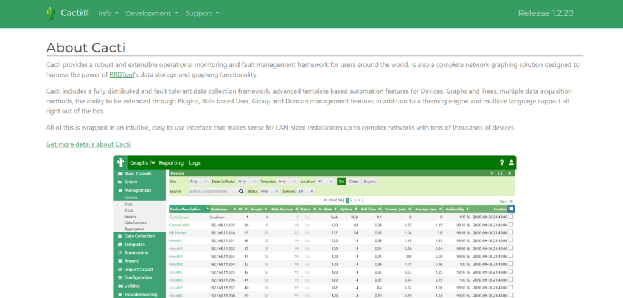Click the Configuration sliders icon
Image resolution: width=623 pixels, height=298 pixels.
pyautogui.click(x=120, y=278)
